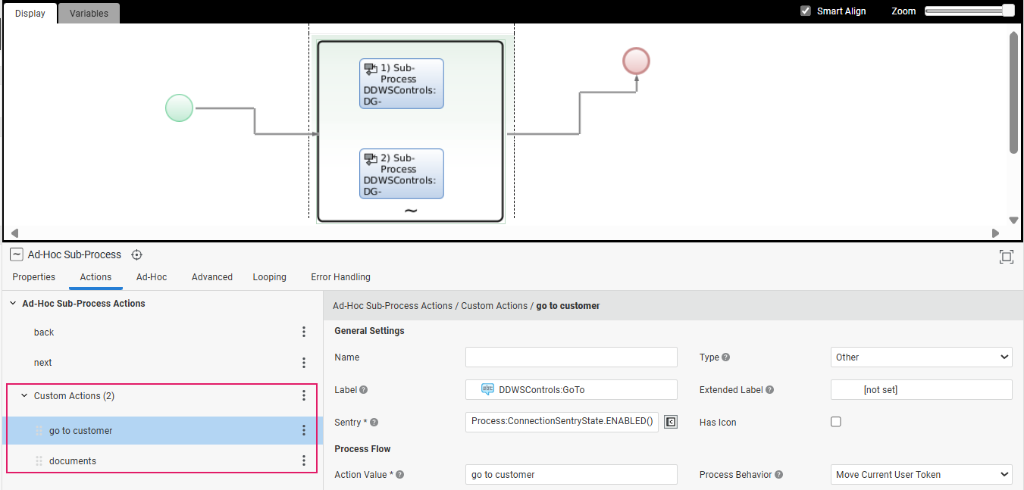Viewport: 1024px width, 490px height.
Task: Open the Error Handling tab
Action: (340, 277)
